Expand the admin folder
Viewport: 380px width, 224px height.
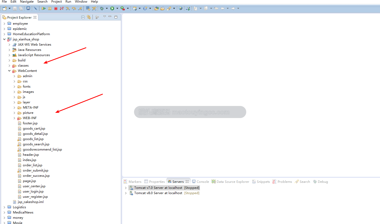pos(14,76)
